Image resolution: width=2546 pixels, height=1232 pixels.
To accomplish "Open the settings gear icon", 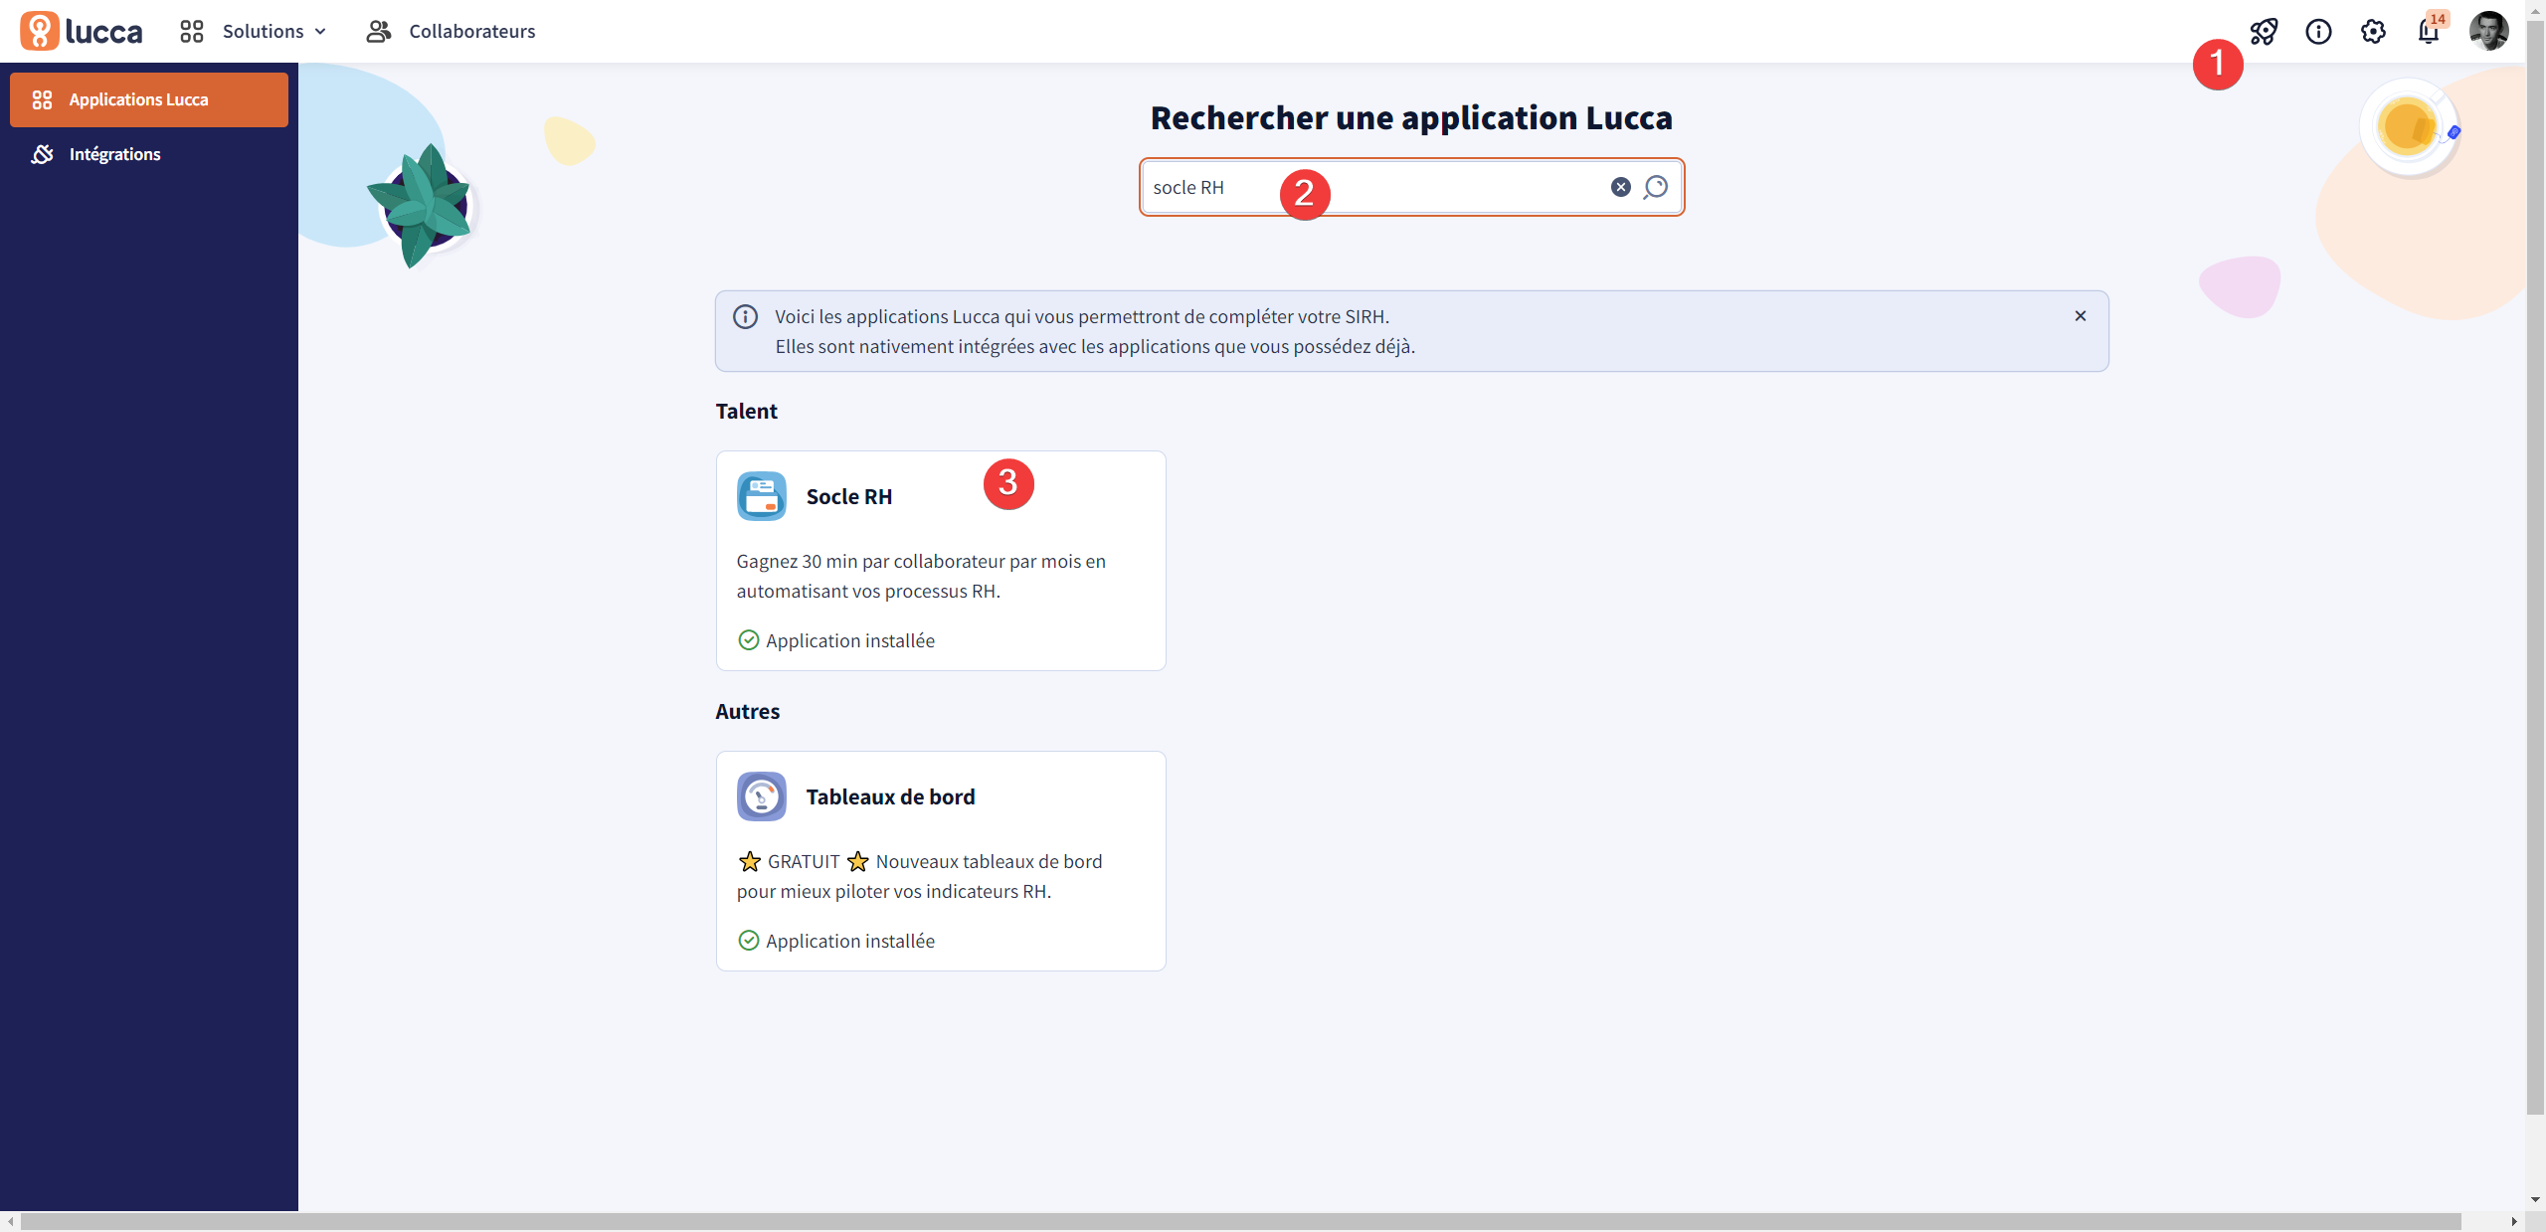I will 2373,32.
